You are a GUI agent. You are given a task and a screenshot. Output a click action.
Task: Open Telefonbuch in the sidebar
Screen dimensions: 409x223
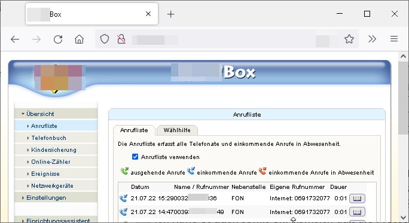48,138
